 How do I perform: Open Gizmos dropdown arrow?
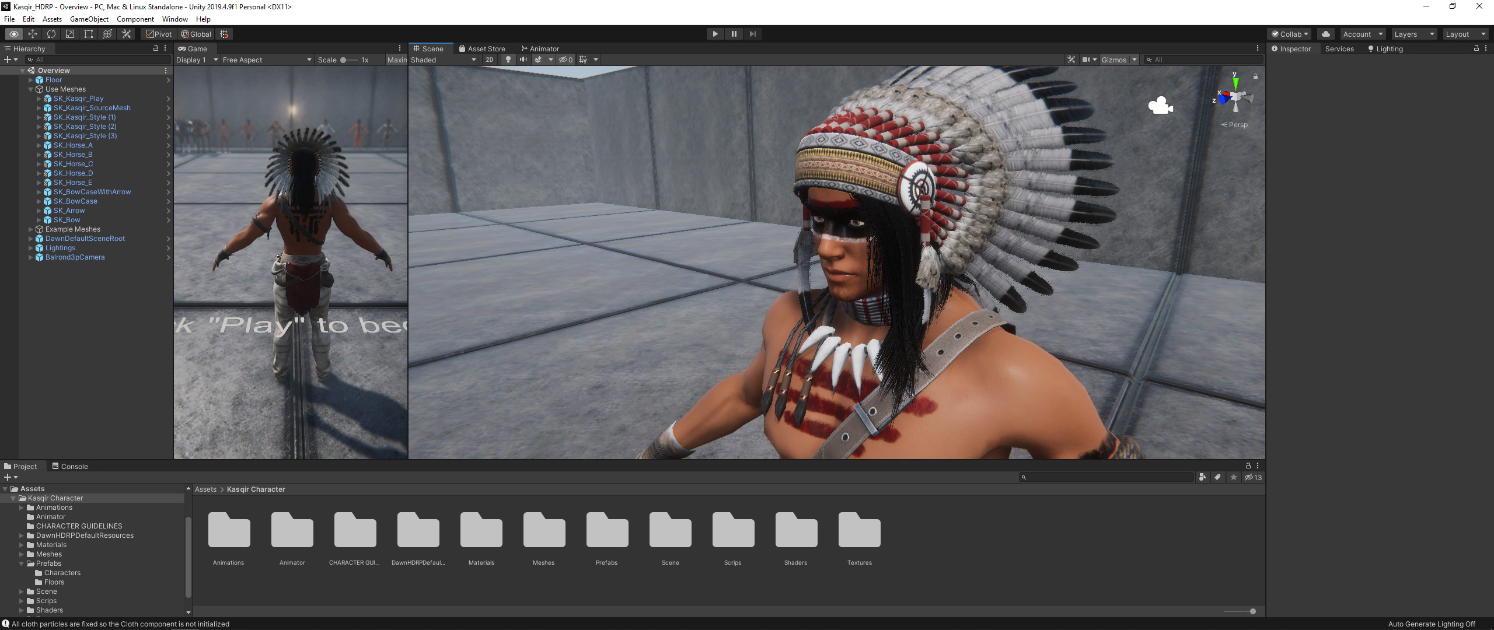[1135, 60]
